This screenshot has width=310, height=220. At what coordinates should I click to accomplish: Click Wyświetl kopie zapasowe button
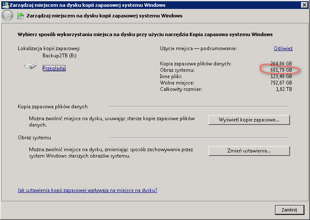pyautogui.click(x=249, y=120)
